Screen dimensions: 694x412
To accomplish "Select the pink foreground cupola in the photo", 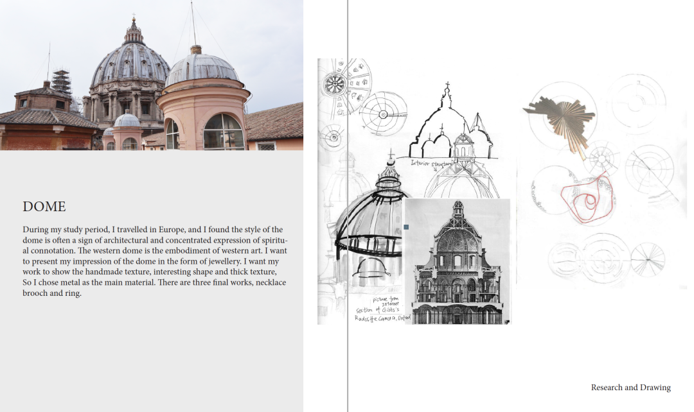I will click(x=203, y=106).
